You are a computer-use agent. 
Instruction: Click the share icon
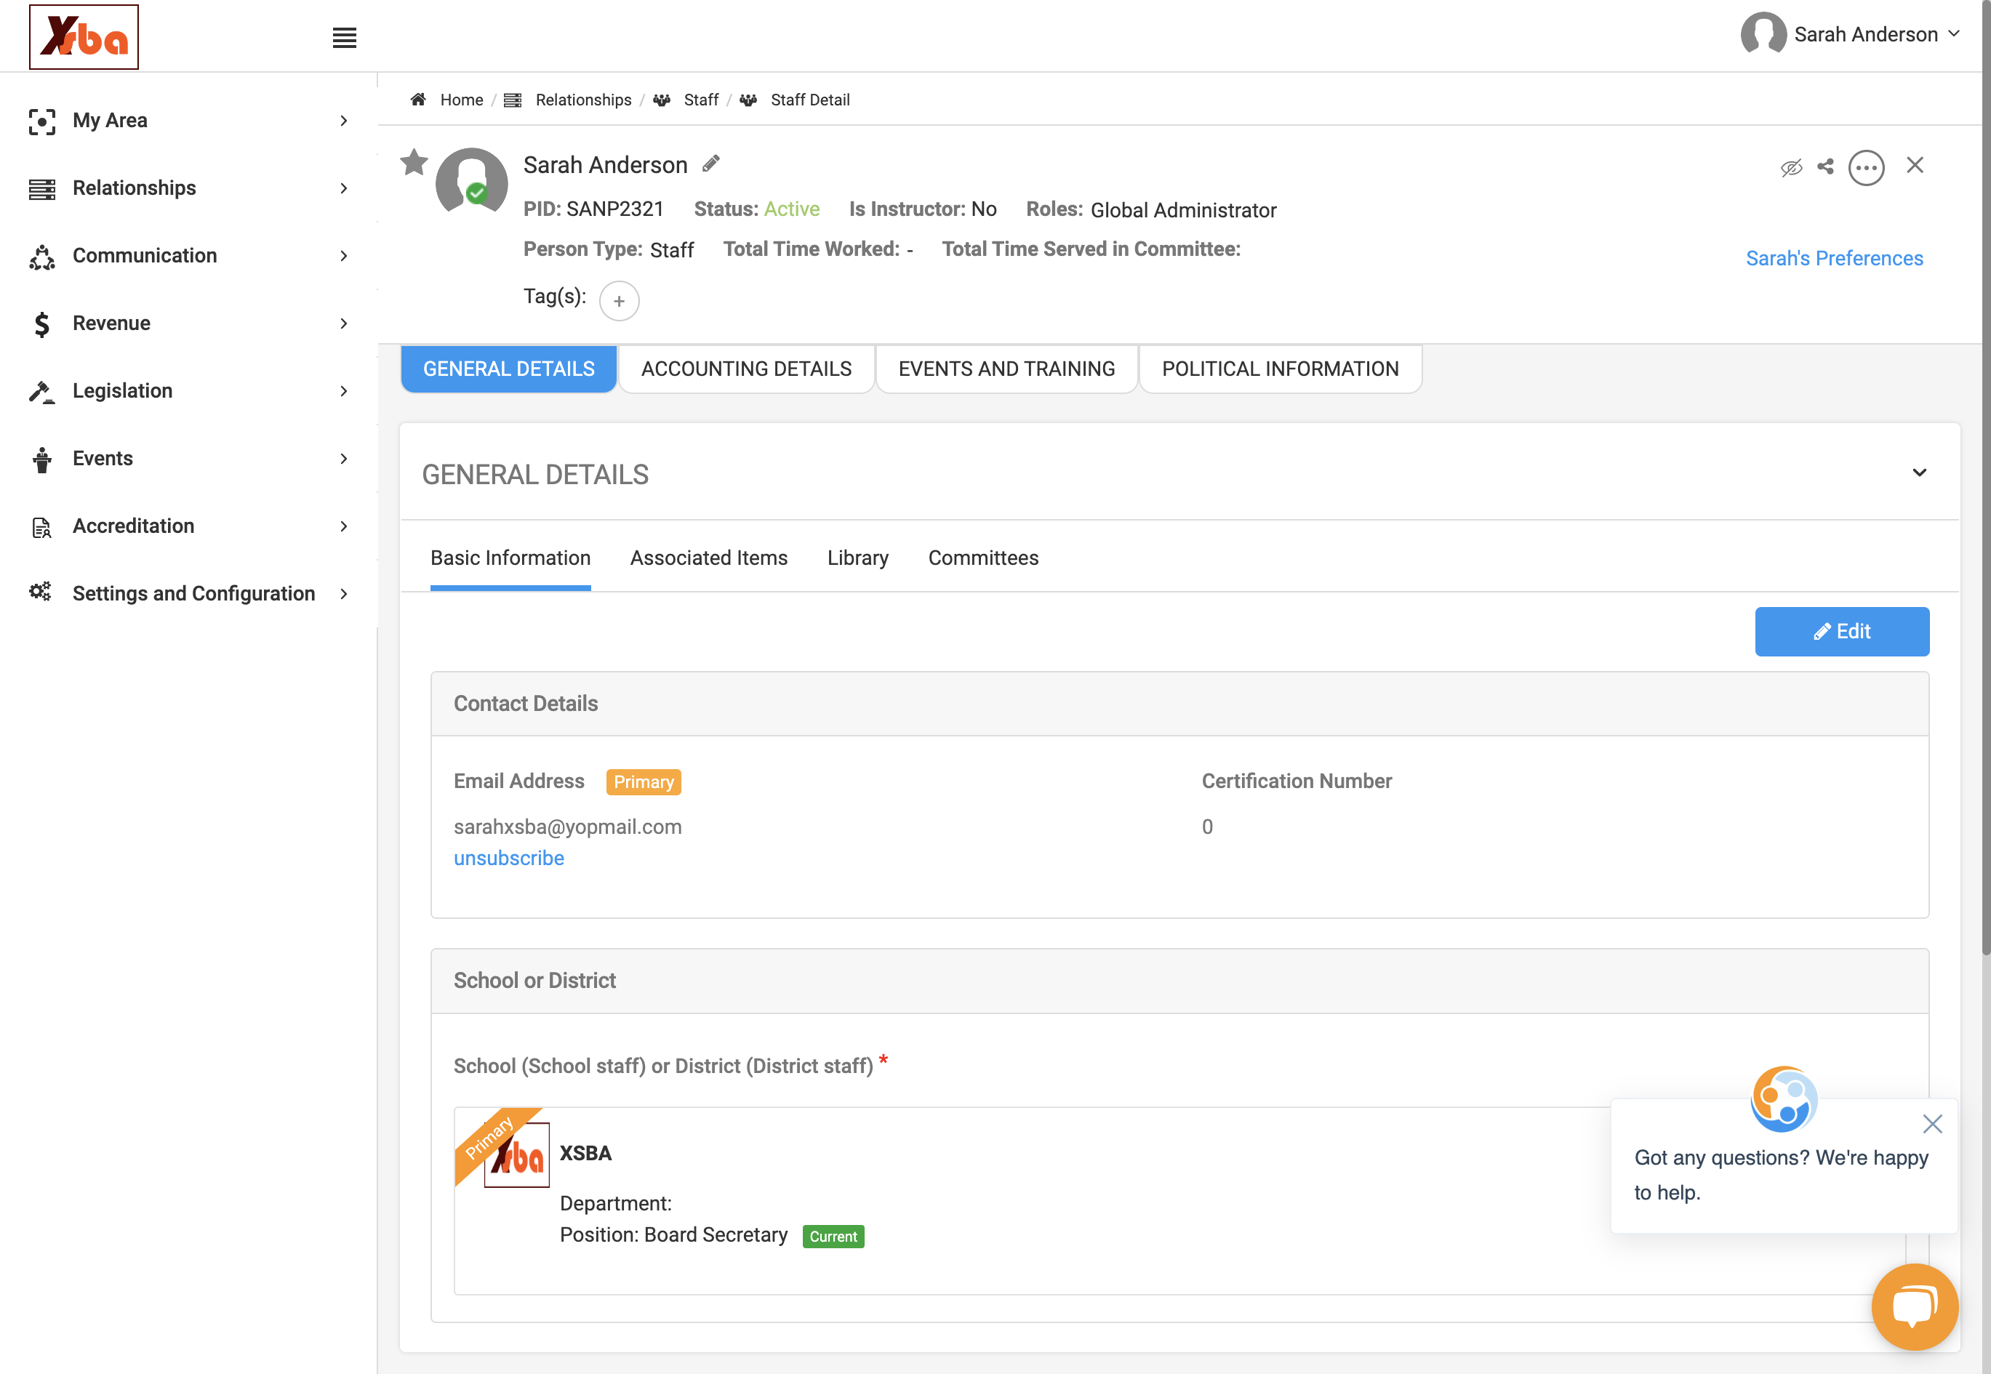1826,166
